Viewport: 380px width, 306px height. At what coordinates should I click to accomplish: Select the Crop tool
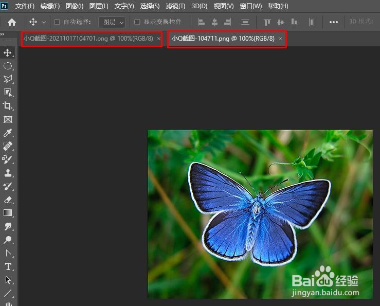click(x=8, y=106)
